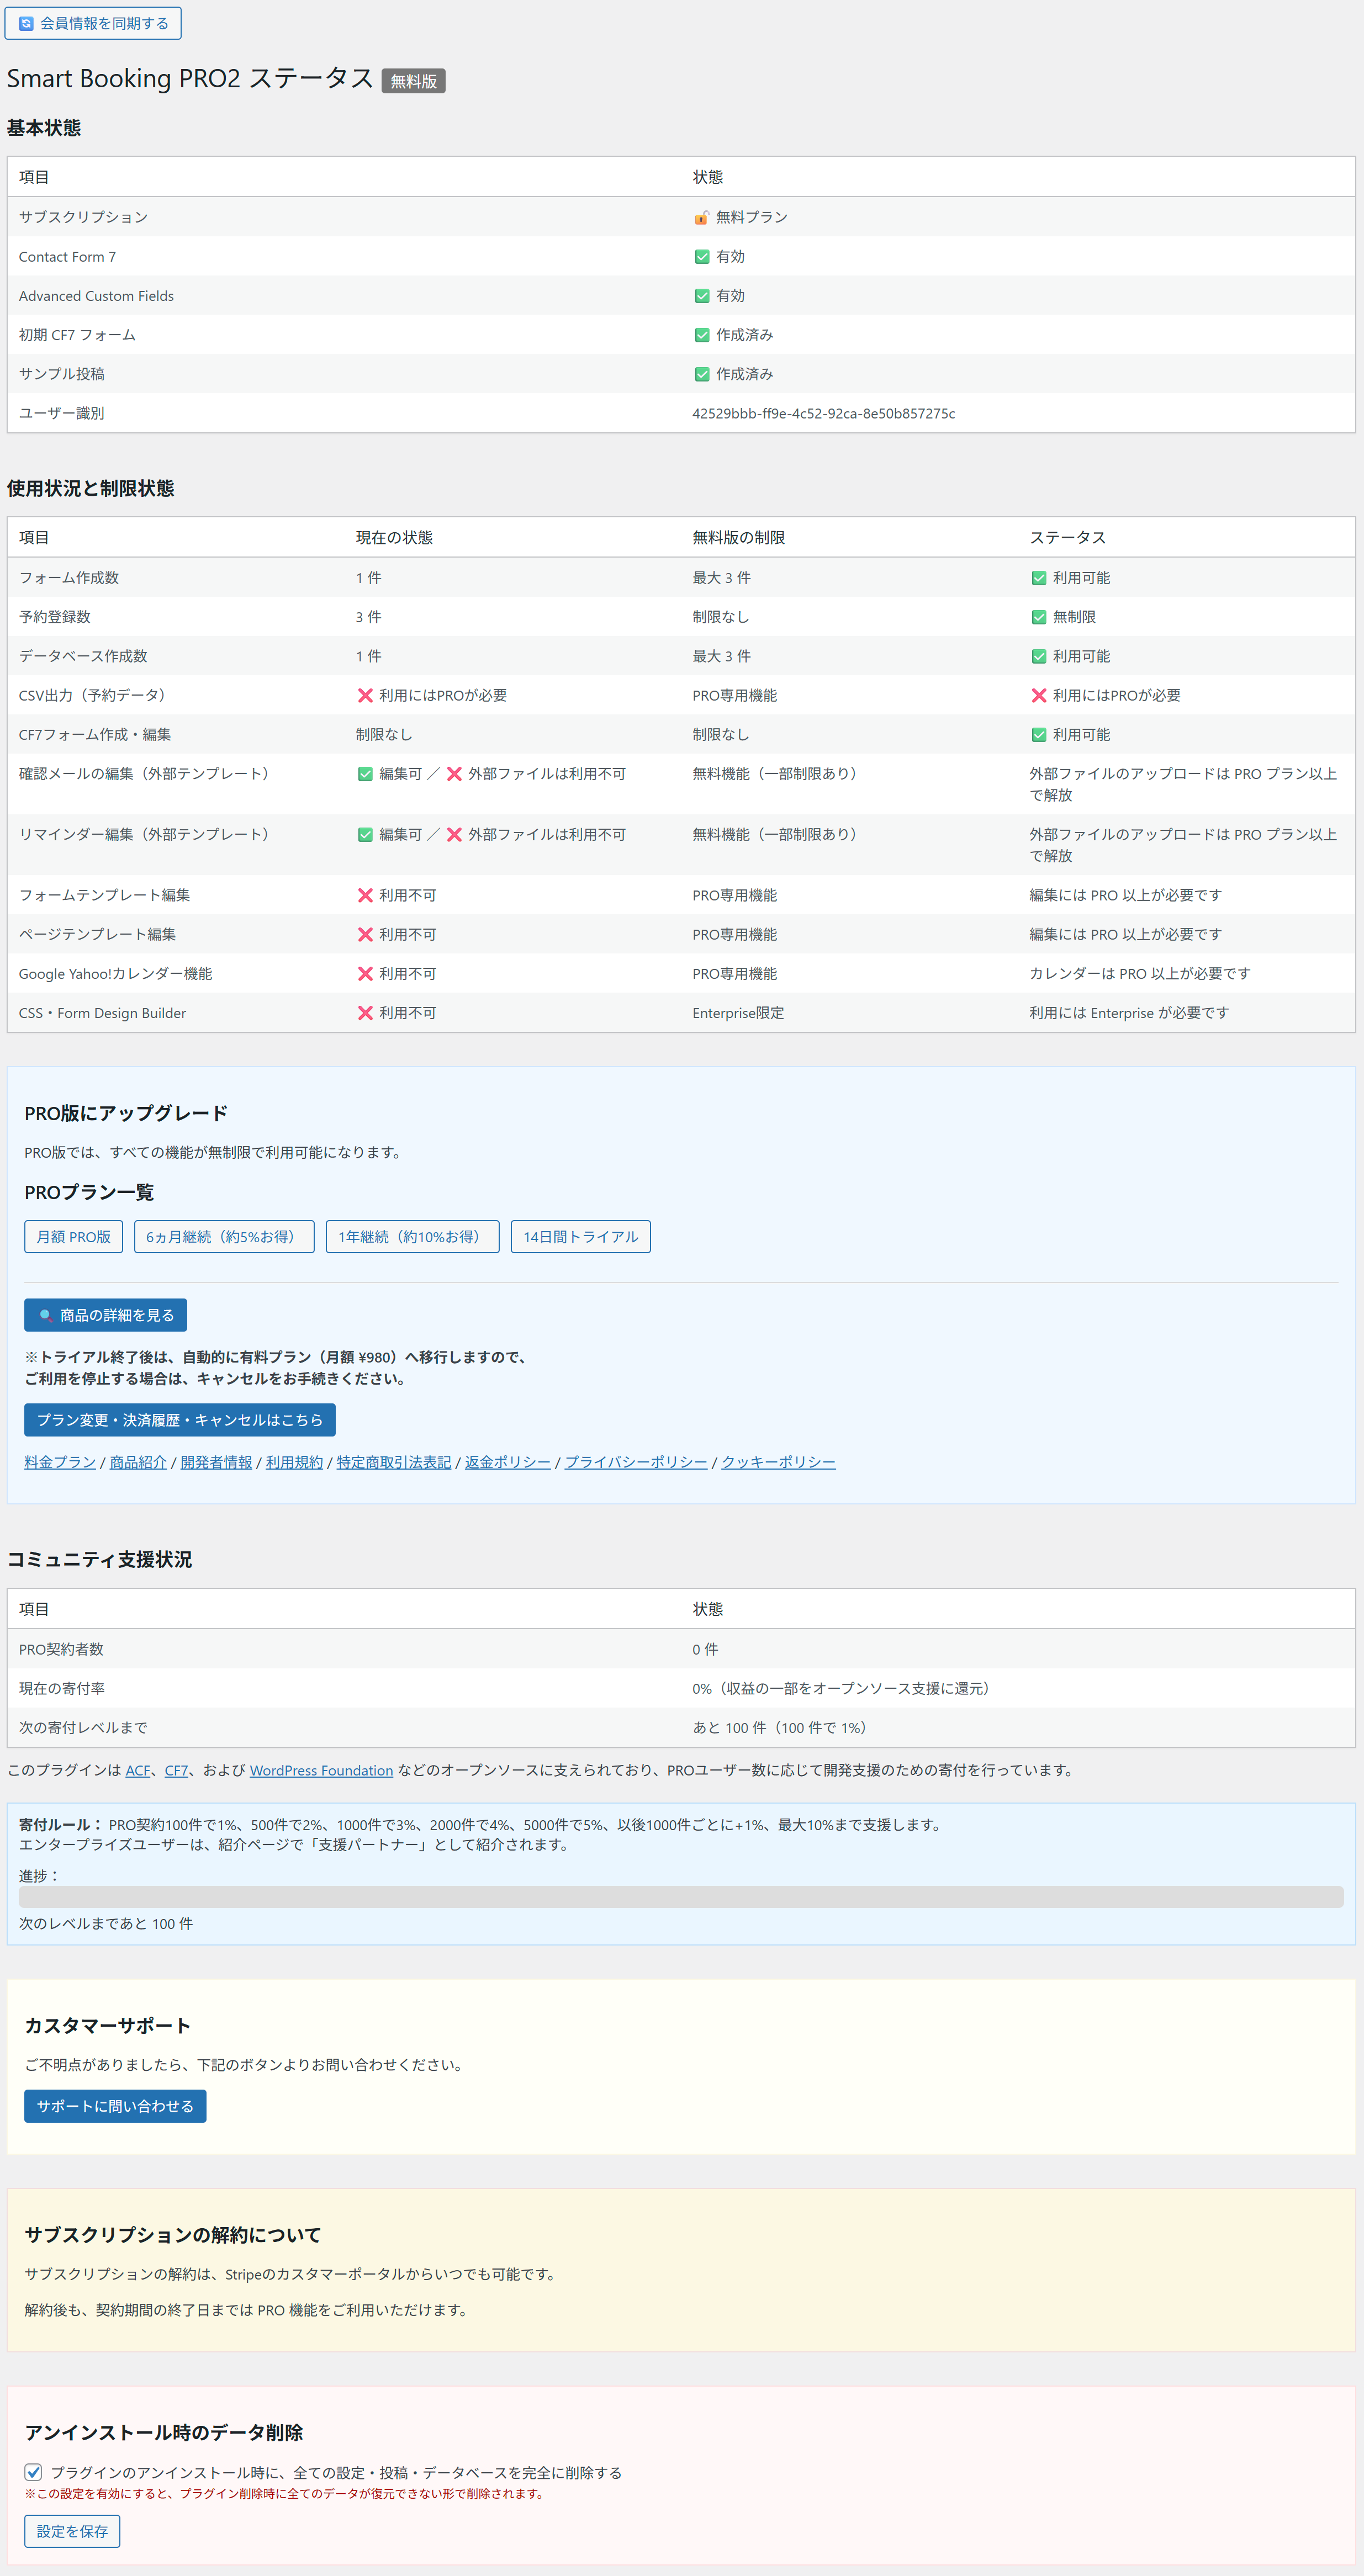Open the 特定商取引法表記 link

pyautogui.click(x=393, y=1462)
